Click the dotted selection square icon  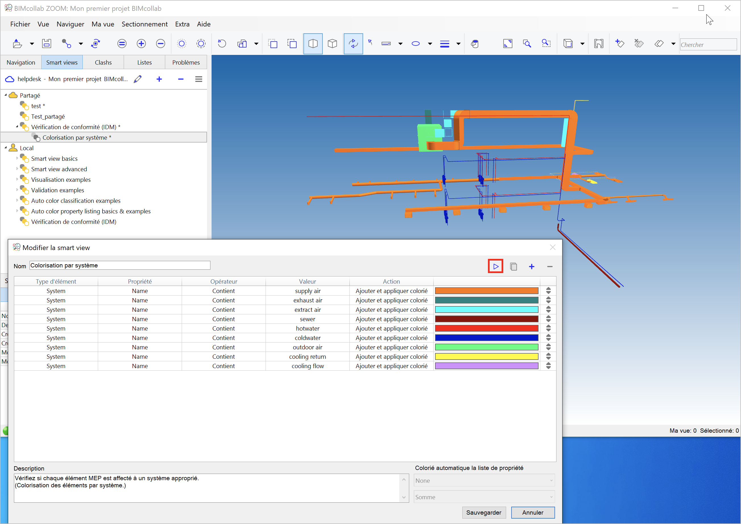point(273,44)
